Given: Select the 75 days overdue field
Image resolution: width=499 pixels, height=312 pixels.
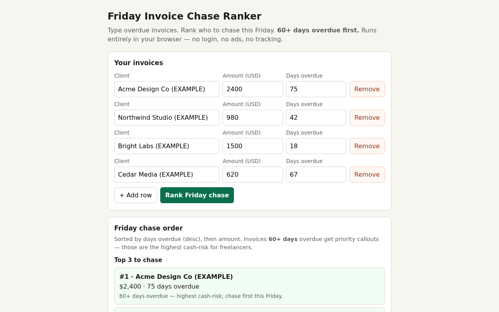Looking at the screenshot, I should pos(316,89).
